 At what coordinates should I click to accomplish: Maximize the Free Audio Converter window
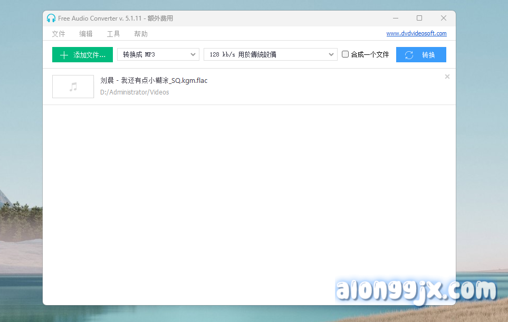pos(419,18)
